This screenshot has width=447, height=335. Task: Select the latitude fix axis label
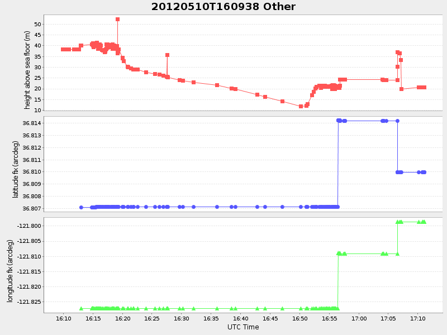coord(16,162)
